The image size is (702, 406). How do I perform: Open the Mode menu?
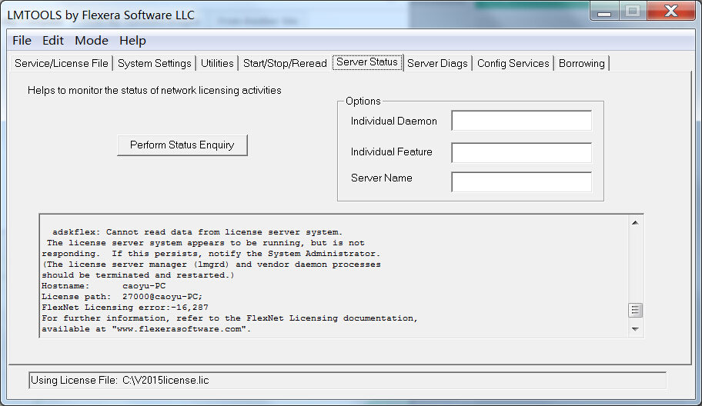[92, 41]
